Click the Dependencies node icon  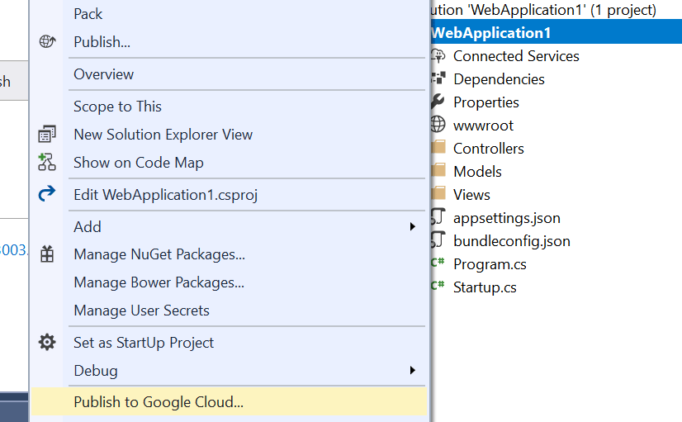[x=438, y=78]
